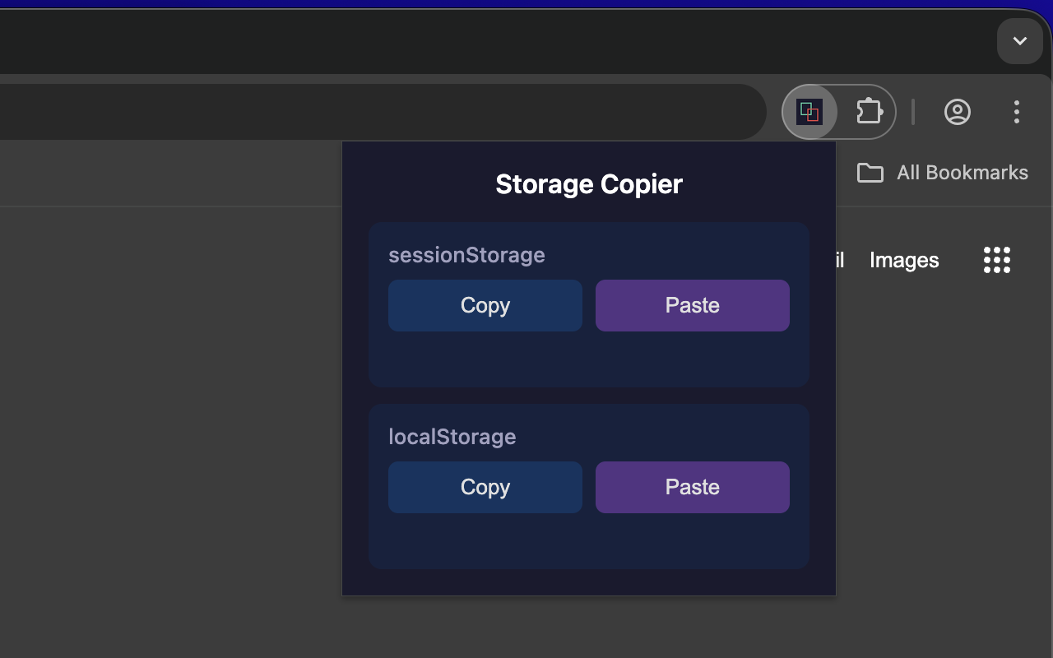Image resolution: width=1053 pixels, height=658 pixels.
Task: Click the partially hidden Gmail link
Action: (840, 260)
